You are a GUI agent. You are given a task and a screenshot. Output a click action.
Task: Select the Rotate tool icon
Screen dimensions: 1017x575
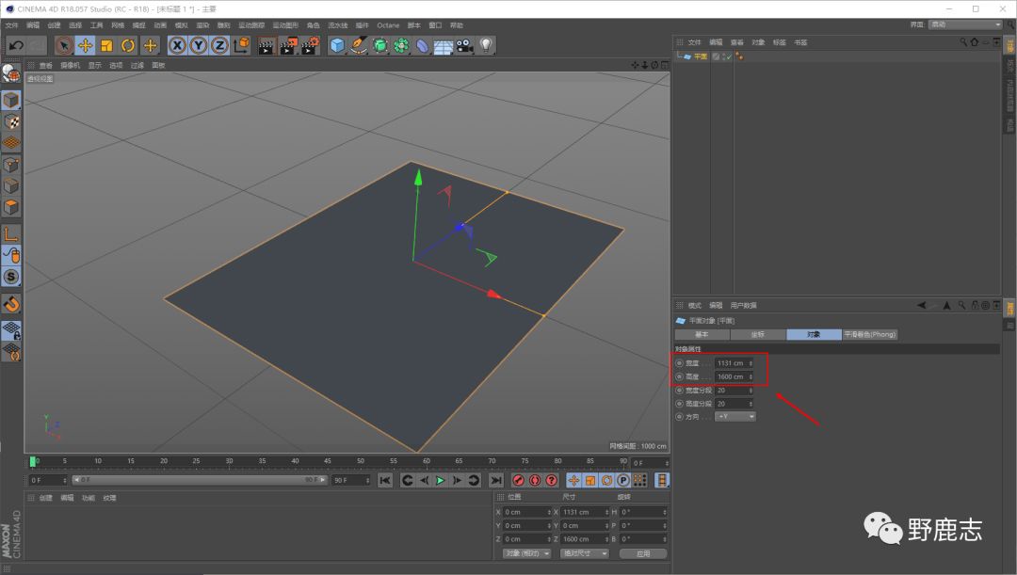128,45
